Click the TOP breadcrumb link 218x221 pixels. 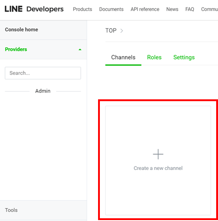[x=111, y=31]
